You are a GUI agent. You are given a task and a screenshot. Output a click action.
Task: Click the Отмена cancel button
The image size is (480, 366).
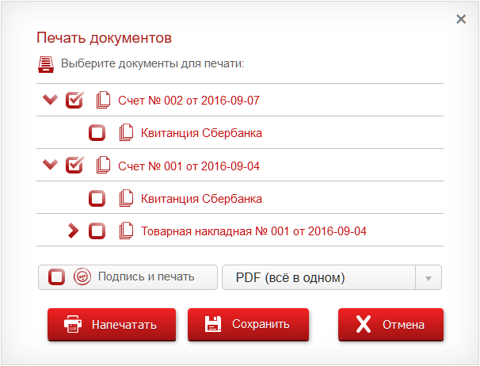(390, 325)
